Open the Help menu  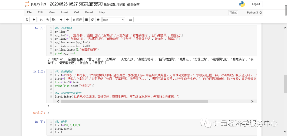click(102, 13)
